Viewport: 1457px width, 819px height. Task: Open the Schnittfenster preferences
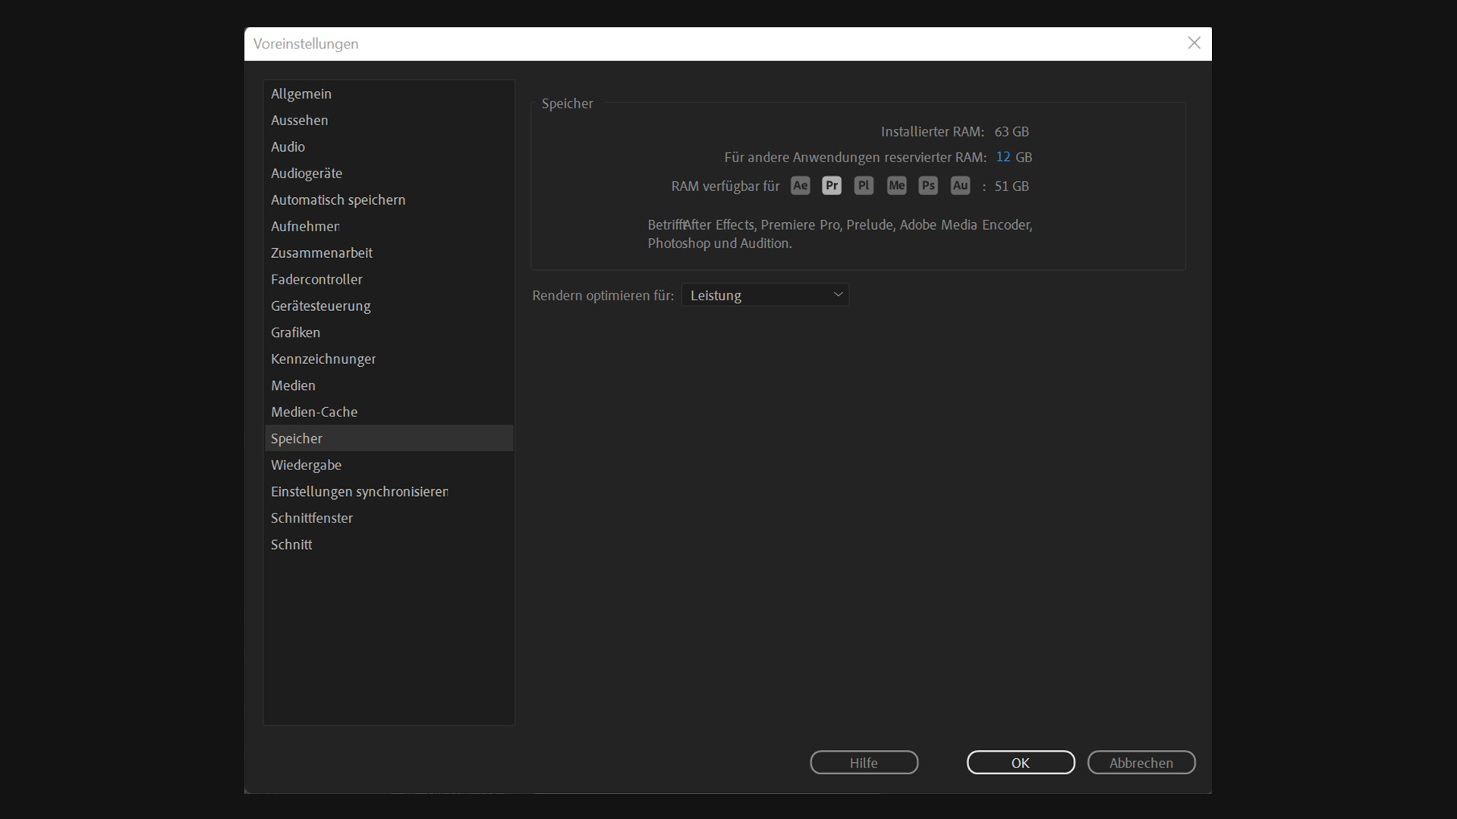coord(312,519)
